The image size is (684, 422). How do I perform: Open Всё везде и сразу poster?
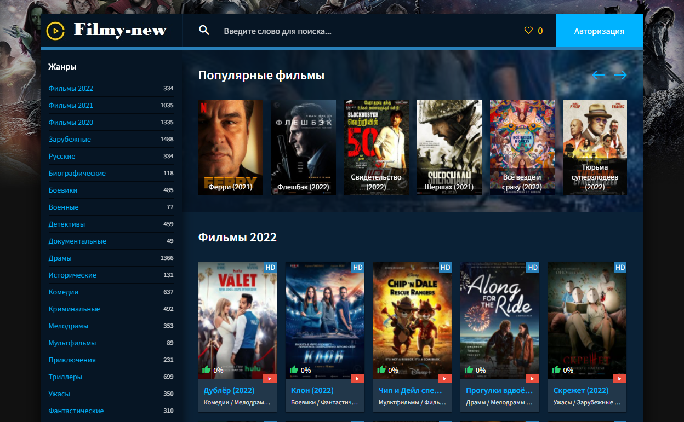point(522,147)
